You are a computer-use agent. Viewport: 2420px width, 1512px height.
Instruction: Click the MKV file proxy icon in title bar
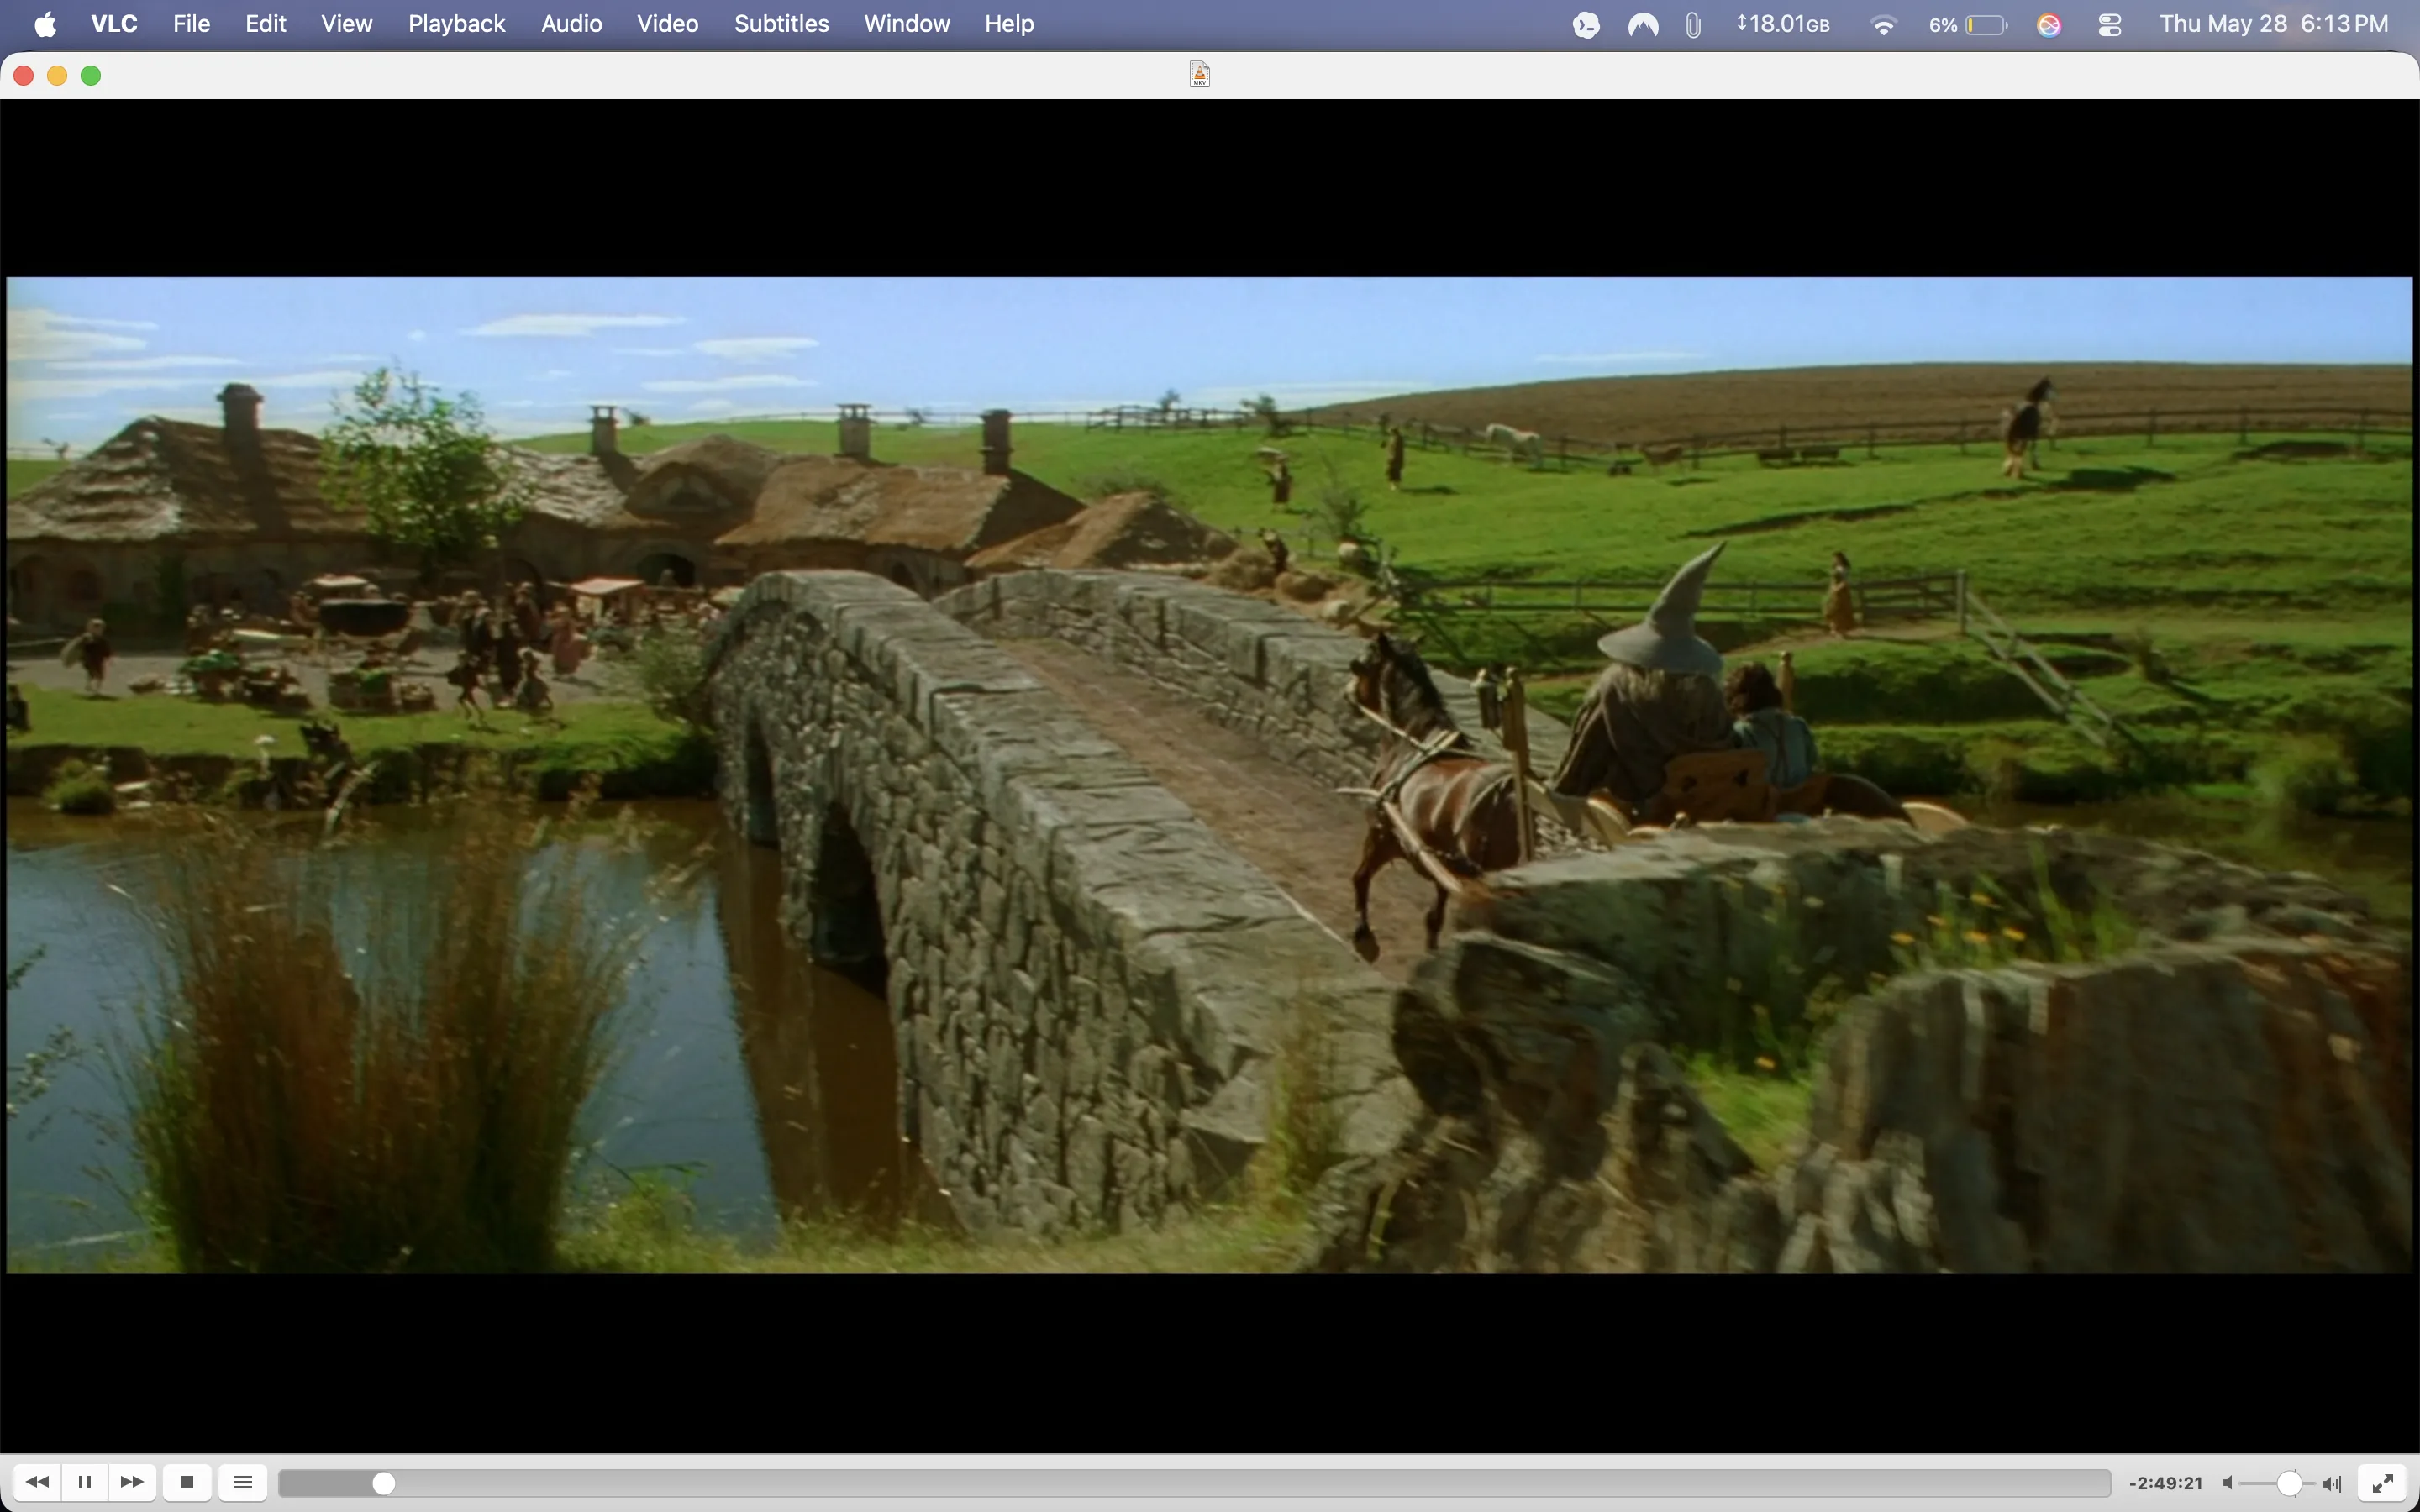pyautogui.click(x=1200, y=75)
